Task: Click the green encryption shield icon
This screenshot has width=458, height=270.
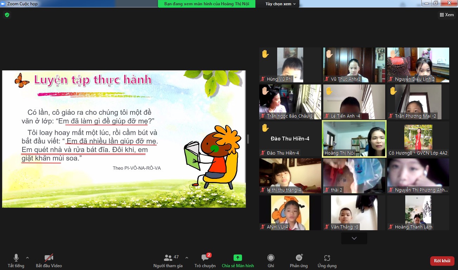Action: pyautogui.click(x=7, y=15)
